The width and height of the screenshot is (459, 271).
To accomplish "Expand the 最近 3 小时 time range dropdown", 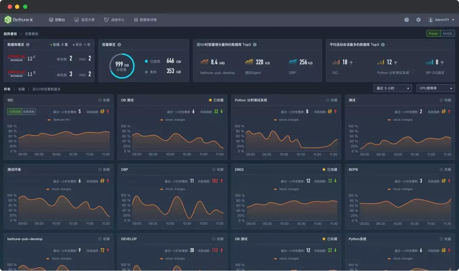I will (392, 88).
